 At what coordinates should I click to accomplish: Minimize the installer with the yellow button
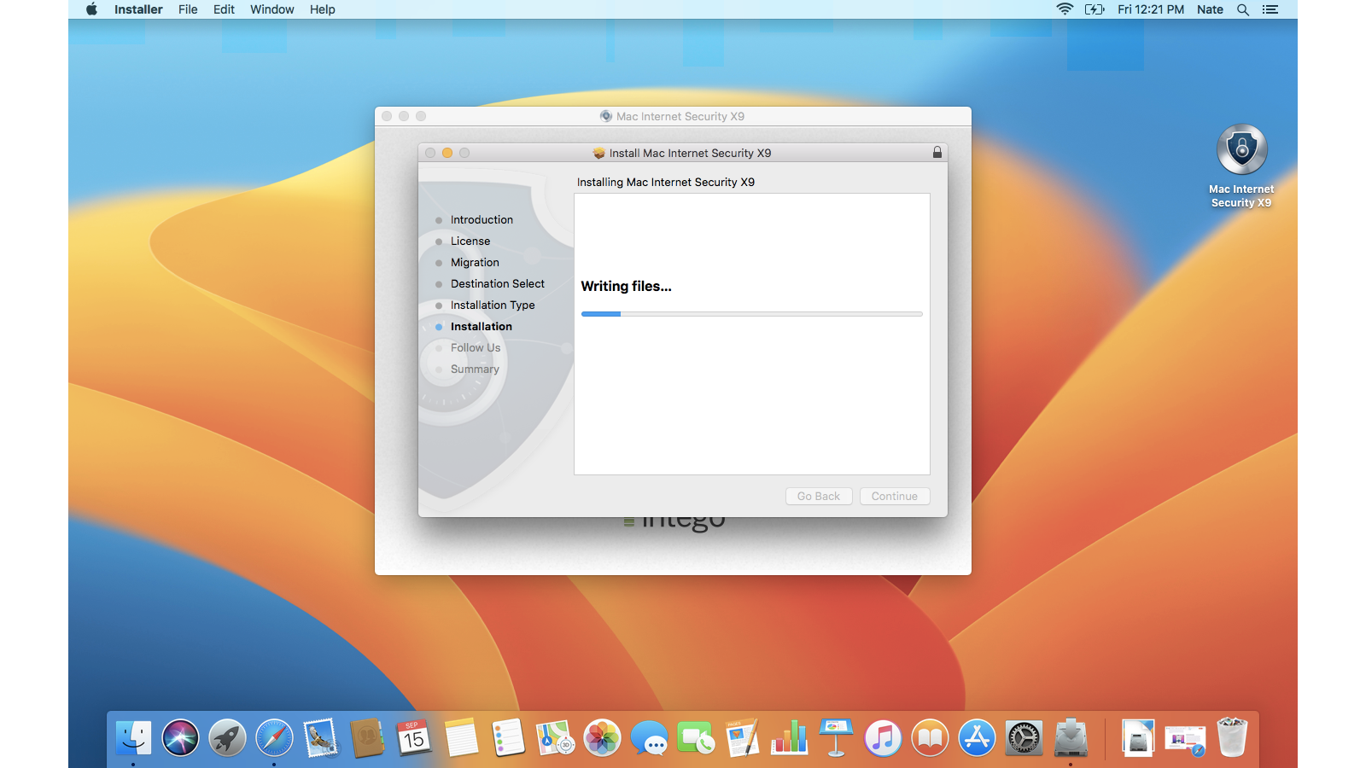coord(447,153)
